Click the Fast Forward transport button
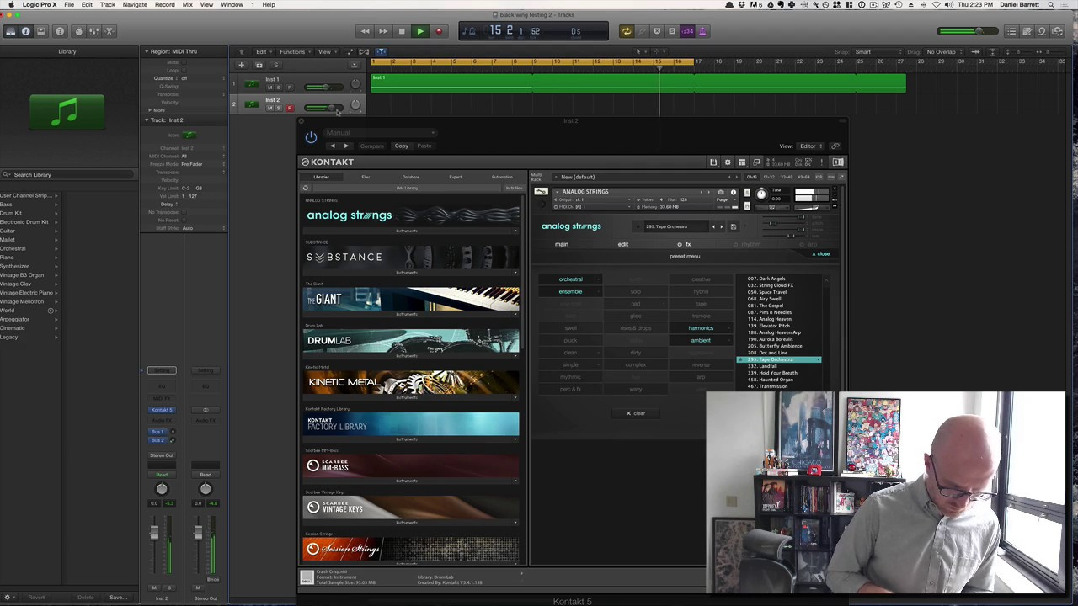This screenshot has height=606, width=1078. [x=383, y=31]
